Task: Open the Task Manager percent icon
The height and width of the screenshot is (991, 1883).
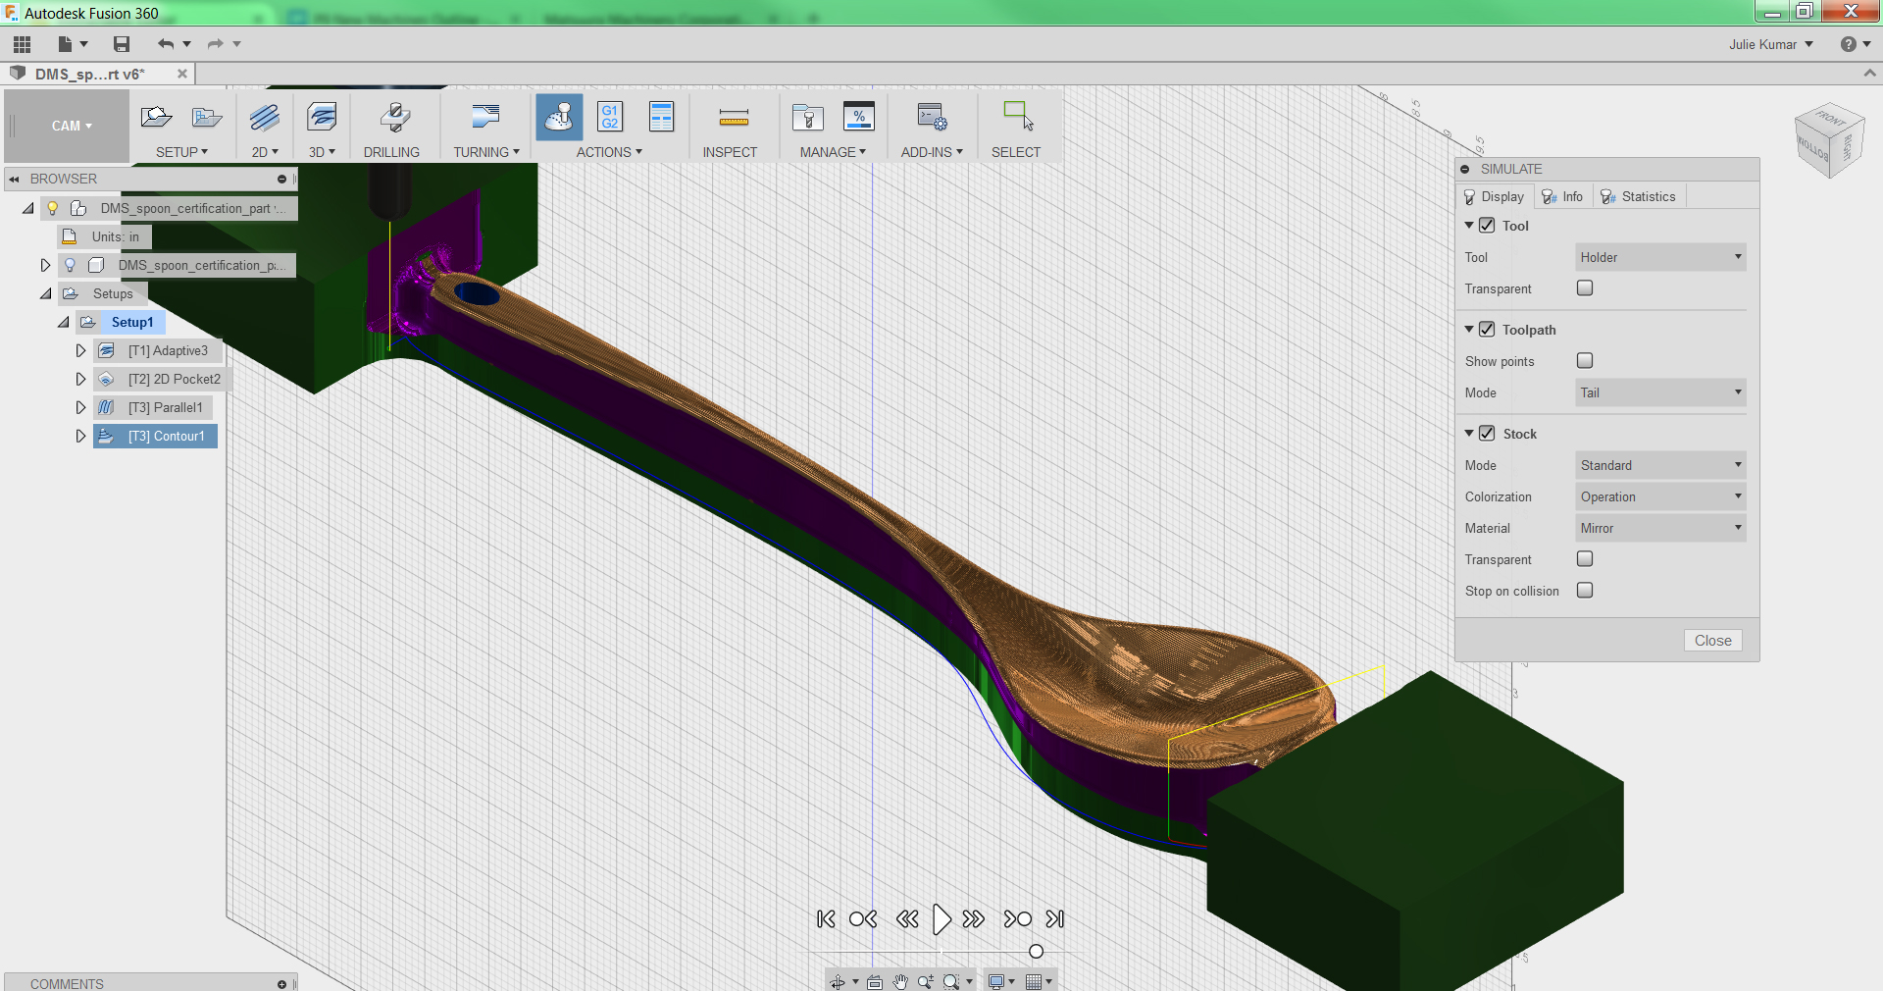Action: (x=859, y=117)
